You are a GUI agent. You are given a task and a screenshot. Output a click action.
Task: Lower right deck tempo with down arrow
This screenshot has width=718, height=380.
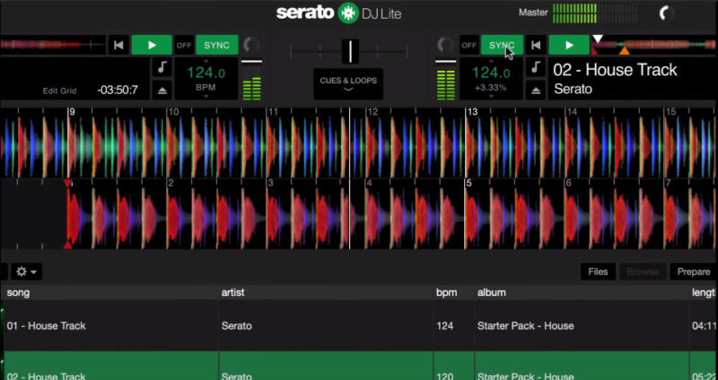(x=491, y=97)
